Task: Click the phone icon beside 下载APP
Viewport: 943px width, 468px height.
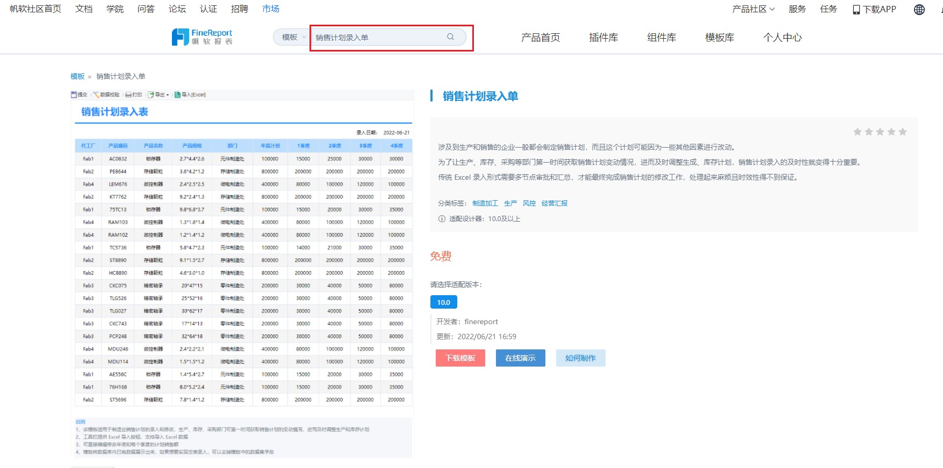Action: [x=856, y=10]
